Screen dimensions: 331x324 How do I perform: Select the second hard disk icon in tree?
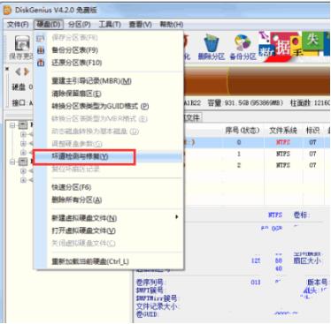[23, 162]
